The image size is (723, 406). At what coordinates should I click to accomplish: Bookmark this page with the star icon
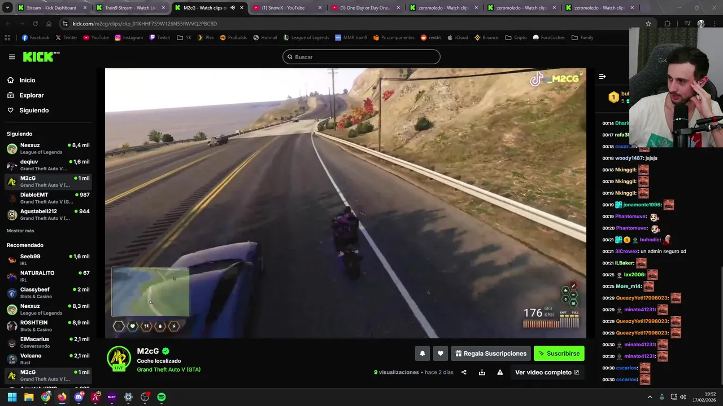(648, 24)
